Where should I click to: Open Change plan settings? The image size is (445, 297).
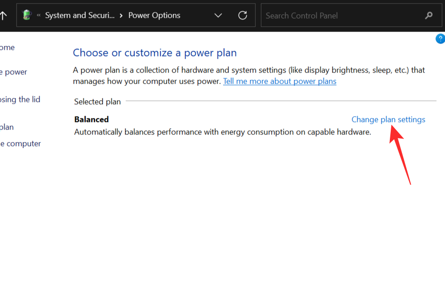point(388,119)
